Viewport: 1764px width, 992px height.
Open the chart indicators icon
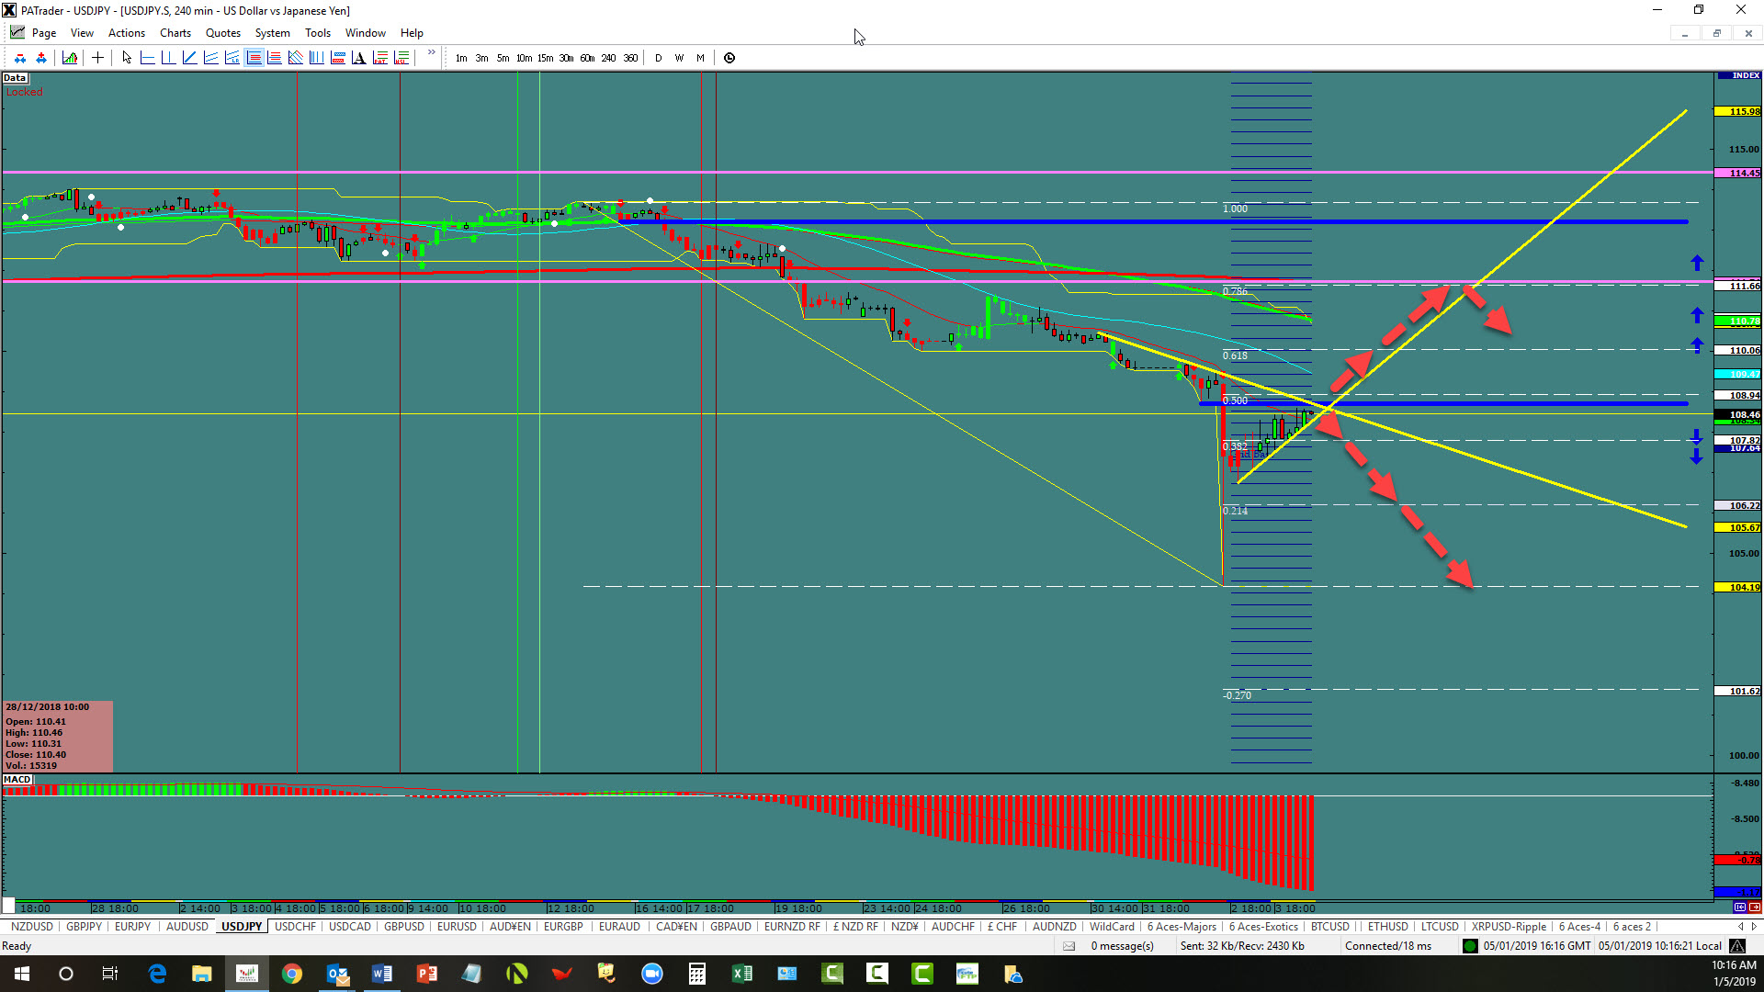click(x=70, y=58)
